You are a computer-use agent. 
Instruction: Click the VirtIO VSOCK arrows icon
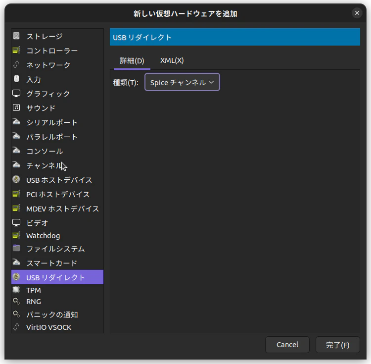point(16,327)
